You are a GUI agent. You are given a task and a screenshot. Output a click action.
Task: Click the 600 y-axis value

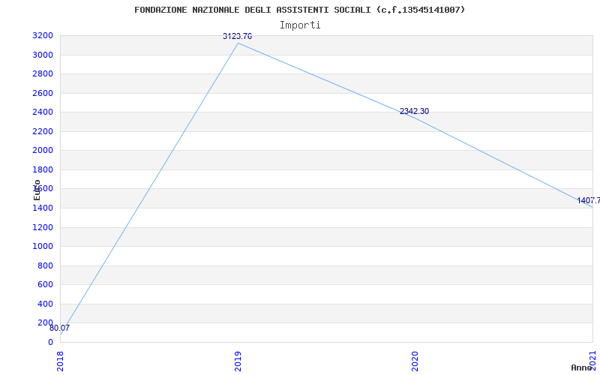coord(46,285)
